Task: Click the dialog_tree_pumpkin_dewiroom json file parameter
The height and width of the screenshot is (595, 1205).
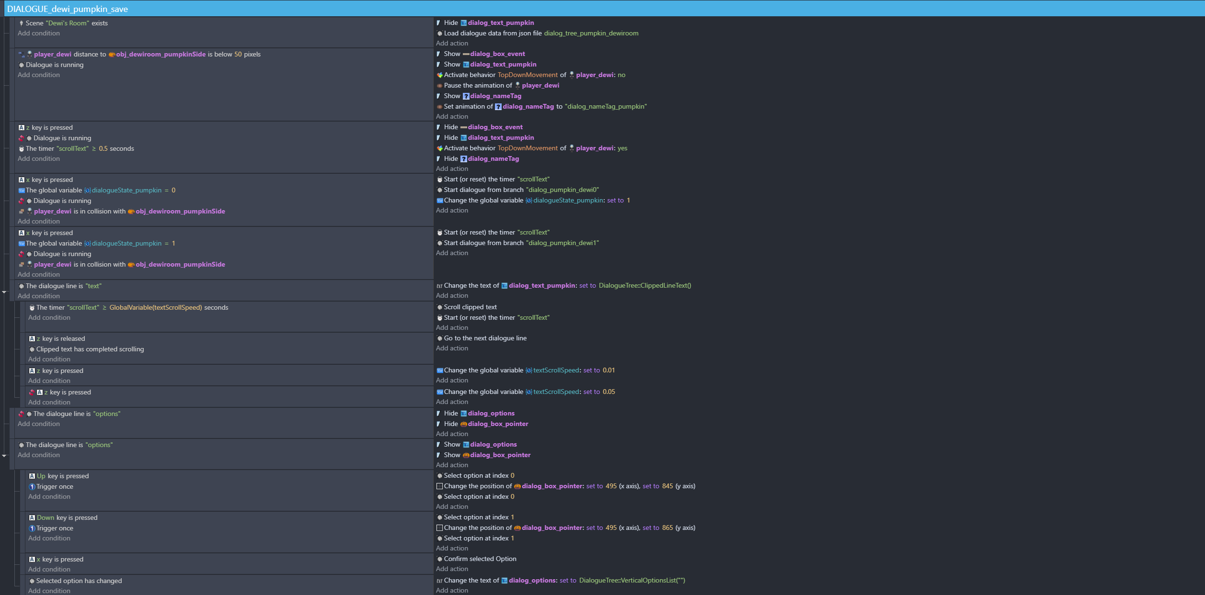Action: [591, 34]
